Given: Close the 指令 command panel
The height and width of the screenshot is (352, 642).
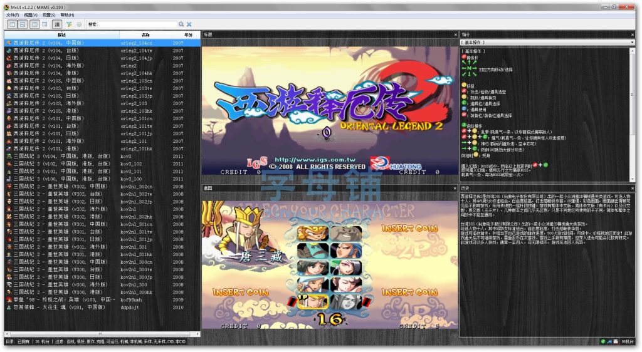Looking at the screenshot, I should point(633,34).
